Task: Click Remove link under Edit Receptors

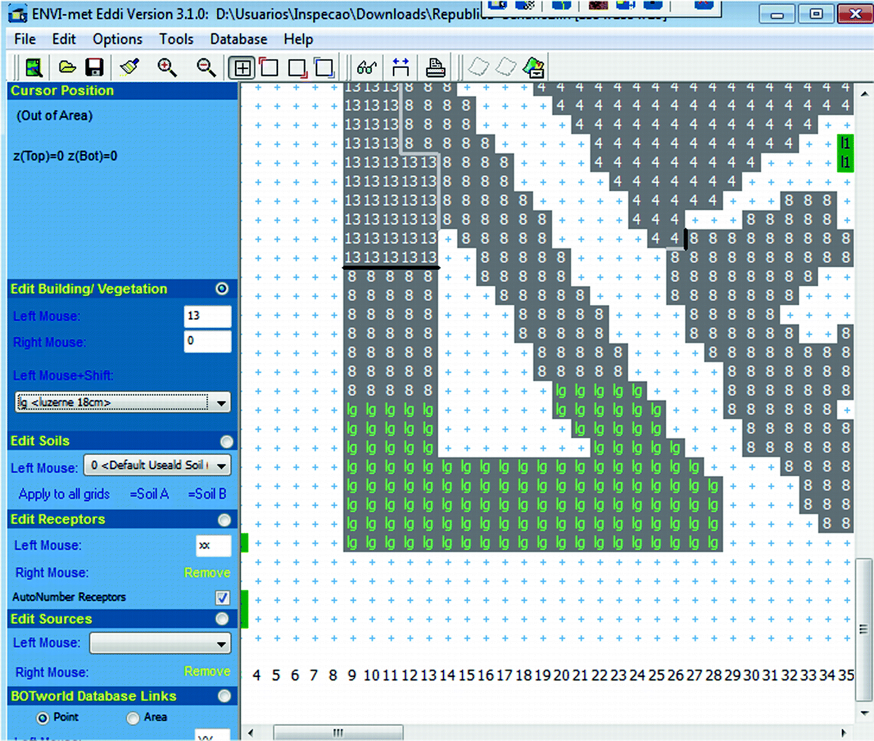Action: tap(207, 573)
